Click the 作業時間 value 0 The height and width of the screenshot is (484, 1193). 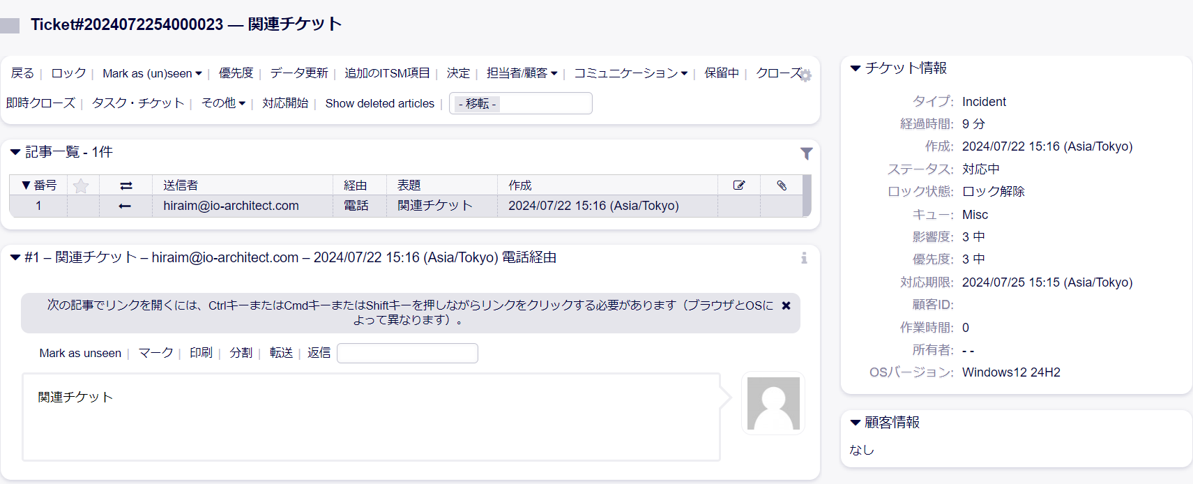(x=966, y=328)
